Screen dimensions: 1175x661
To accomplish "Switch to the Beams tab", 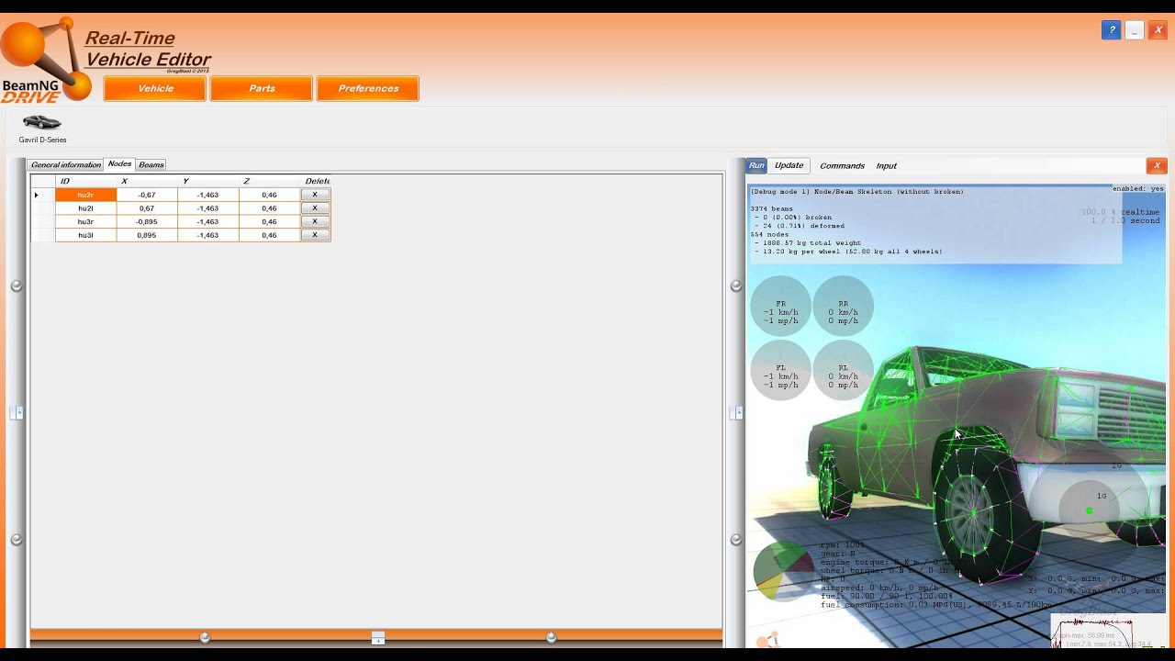I will point(151,165).
